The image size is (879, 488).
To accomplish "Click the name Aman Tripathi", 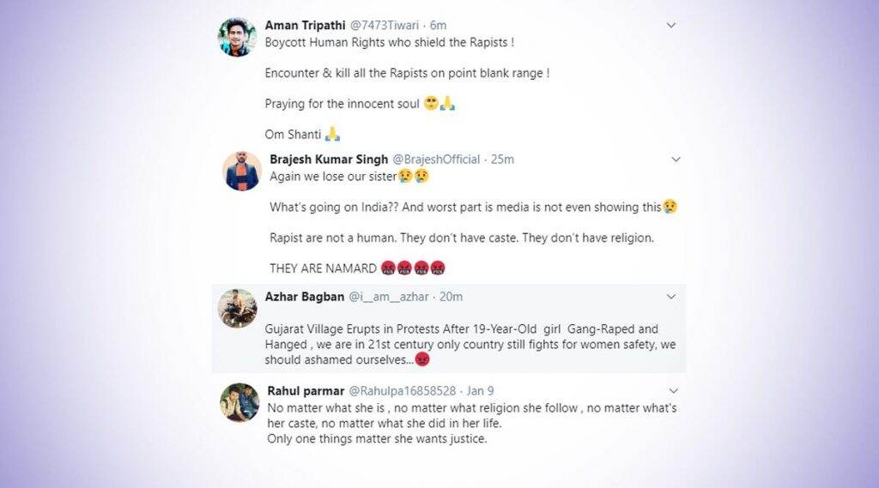I will [305, 25].
